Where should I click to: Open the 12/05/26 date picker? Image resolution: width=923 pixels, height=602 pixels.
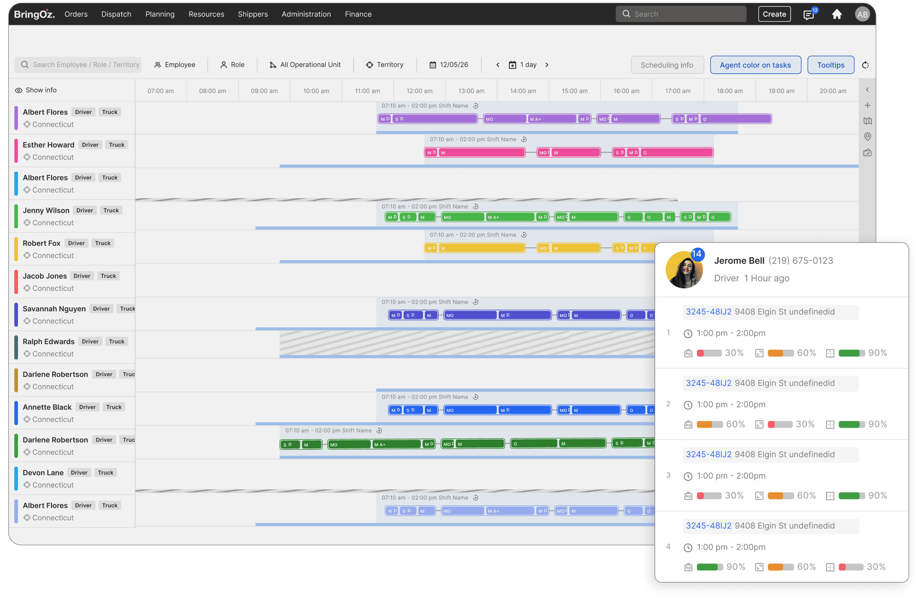pyautogui.click(x=449, y=65)
